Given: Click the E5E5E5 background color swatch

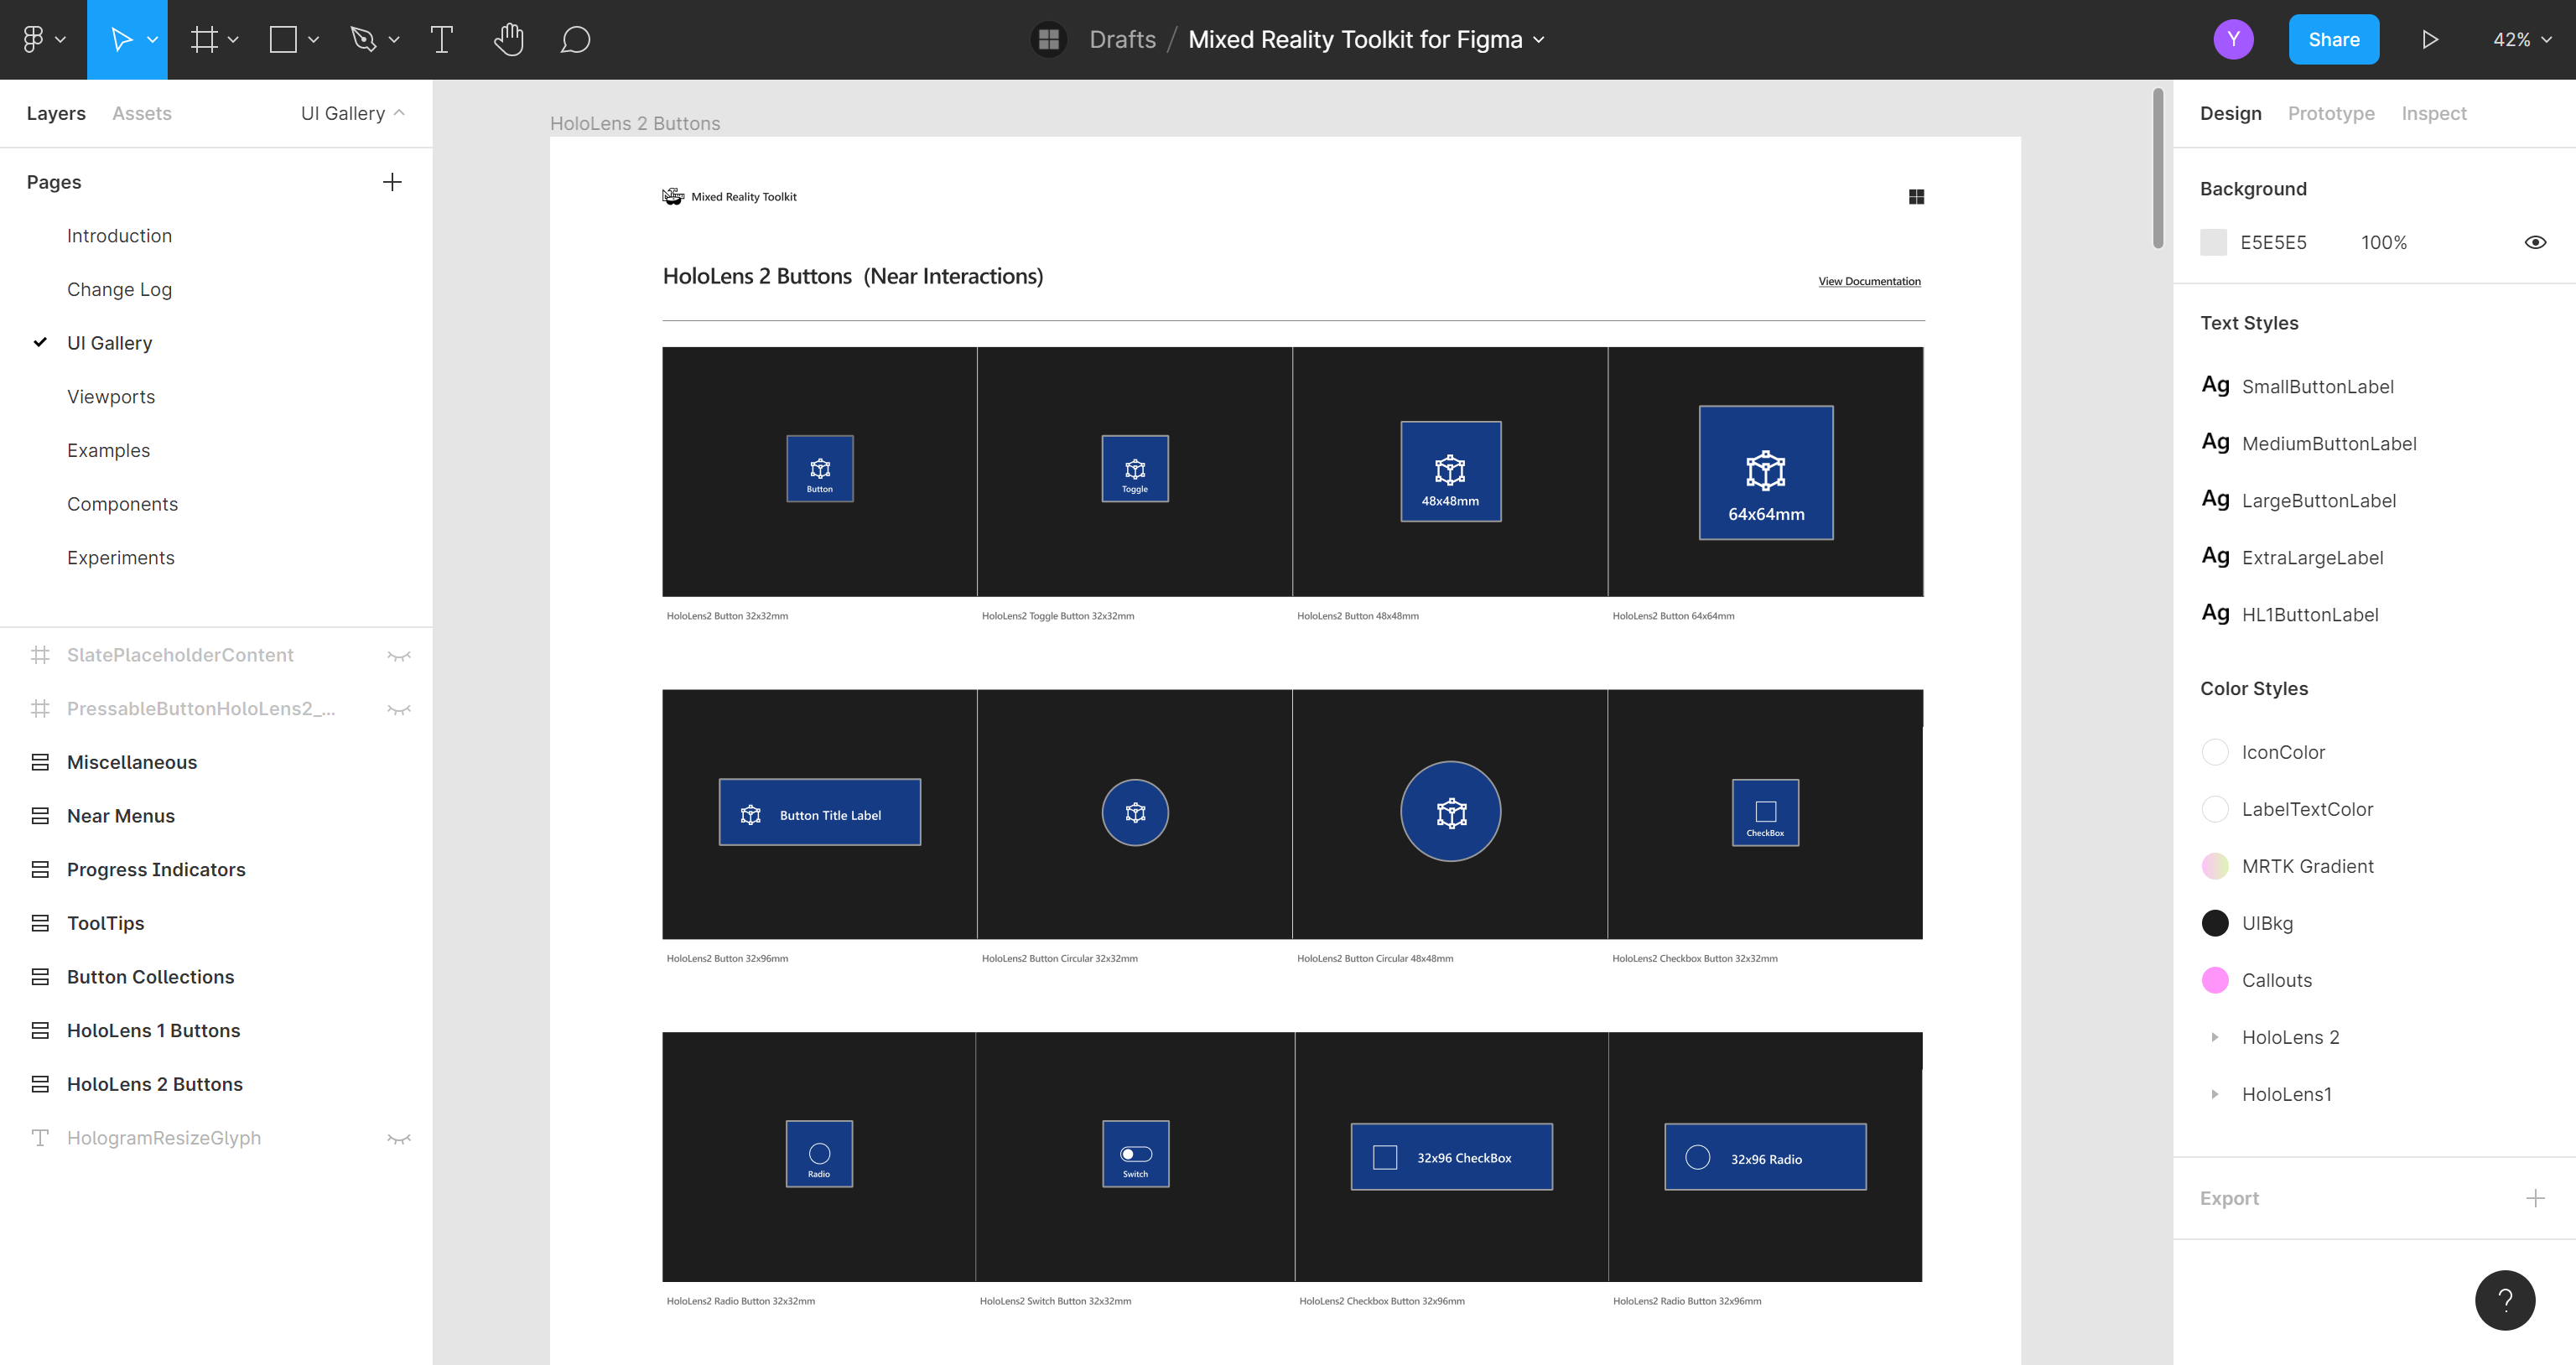Looking at the screenshot, I should (x=2211, y=242).
